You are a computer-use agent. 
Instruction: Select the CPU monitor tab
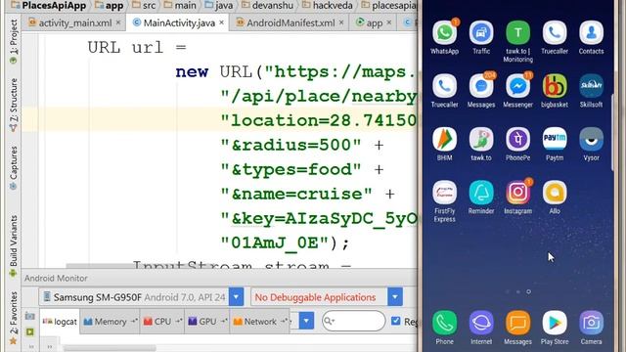pyautogui.click(x=162, y=322)
